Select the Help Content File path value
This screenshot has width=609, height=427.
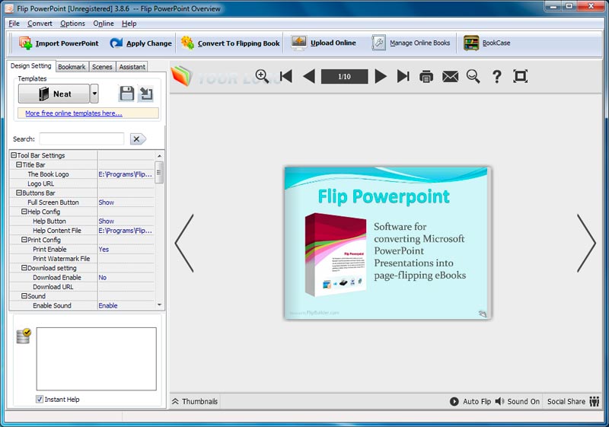pyautogui.click(x=125, y=231)
